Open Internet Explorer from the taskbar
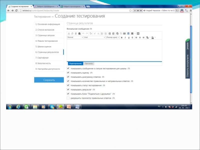The image size is (200, 150). (18, 107)
